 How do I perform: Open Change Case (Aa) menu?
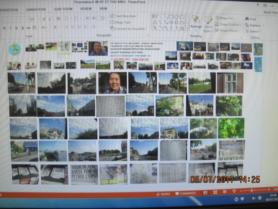click(44, 27)
